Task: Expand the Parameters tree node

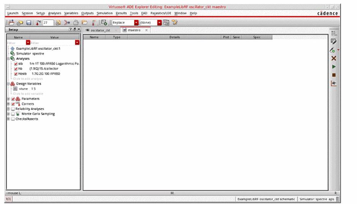Action: pyautogui.click(x=8, y=99)
